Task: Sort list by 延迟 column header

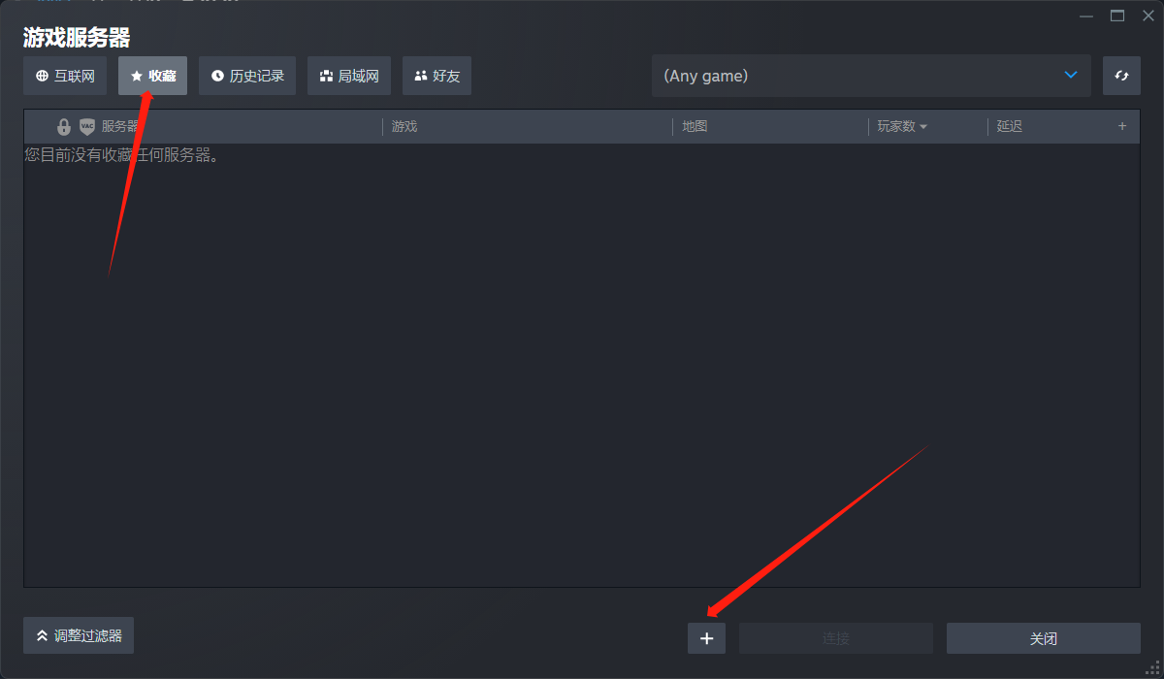Action: point(1010,126)
